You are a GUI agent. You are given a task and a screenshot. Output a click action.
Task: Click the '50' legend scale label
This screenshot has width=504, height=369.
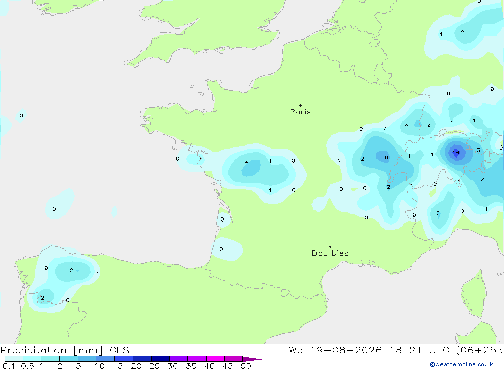(246, 366)
